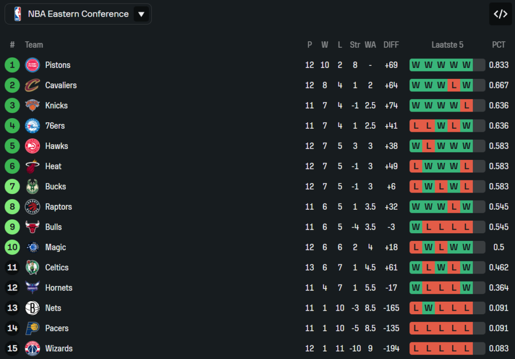515x359 pixels.
Task: Click the green rank 1 badge
Action: coord(12,65)
